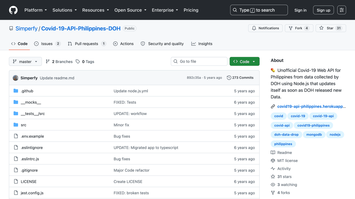Image resolution: width=355 pixels, height=199 pixels.
Task: Expand the Resources menu
Action: click(96, 10)
